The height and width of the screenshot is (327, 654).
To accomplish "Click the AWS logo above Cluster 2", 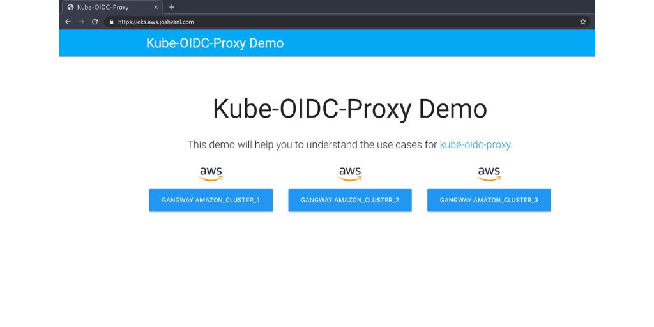I will [350, 174].
